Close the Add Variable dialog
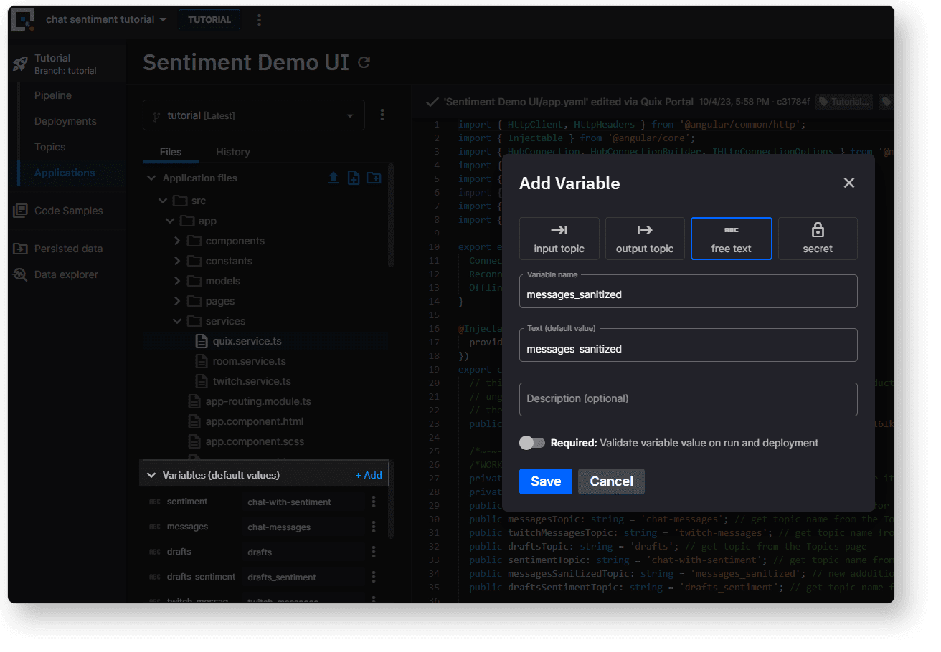Image resolution: width=941 pixels, height=652 pixels. coord(849,183)
